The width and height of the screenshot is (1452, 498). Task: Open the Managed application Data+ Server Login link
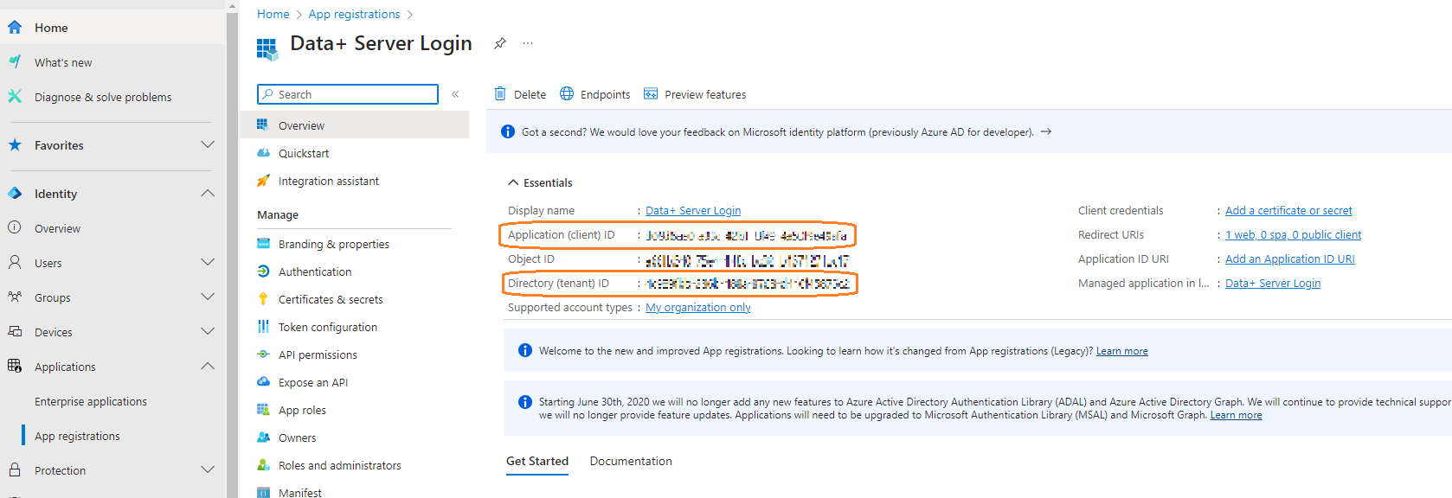point(1273,283)
